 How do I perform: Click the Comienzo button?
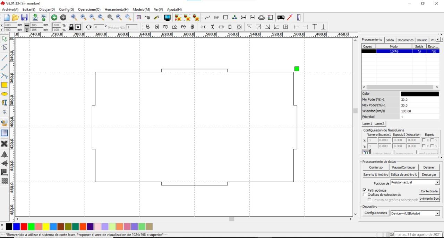[376, 167]
